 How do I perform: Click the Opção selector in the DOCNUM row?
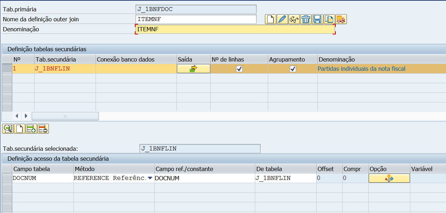(389, 178)
